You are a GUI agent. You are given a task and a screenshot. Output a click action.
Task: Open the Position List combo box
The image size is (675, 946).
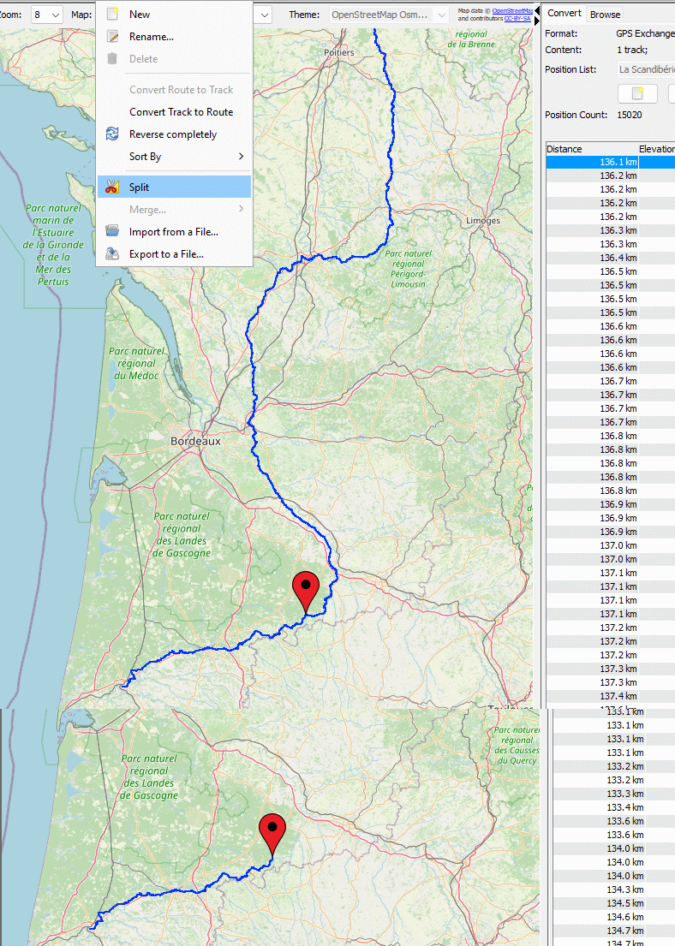[x=646, y=69]
